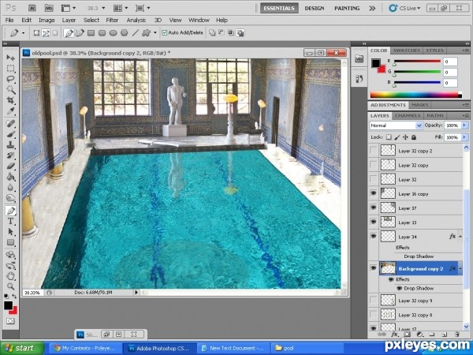This screenshot has height=355, width=473.
Task: Click the toolbox foreground color swatch
Action: pyautogui.click(x=8, y=305)
